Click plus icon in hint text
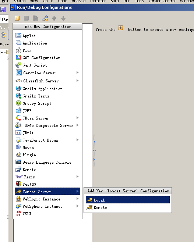194x242 pixels. [121, 28]
